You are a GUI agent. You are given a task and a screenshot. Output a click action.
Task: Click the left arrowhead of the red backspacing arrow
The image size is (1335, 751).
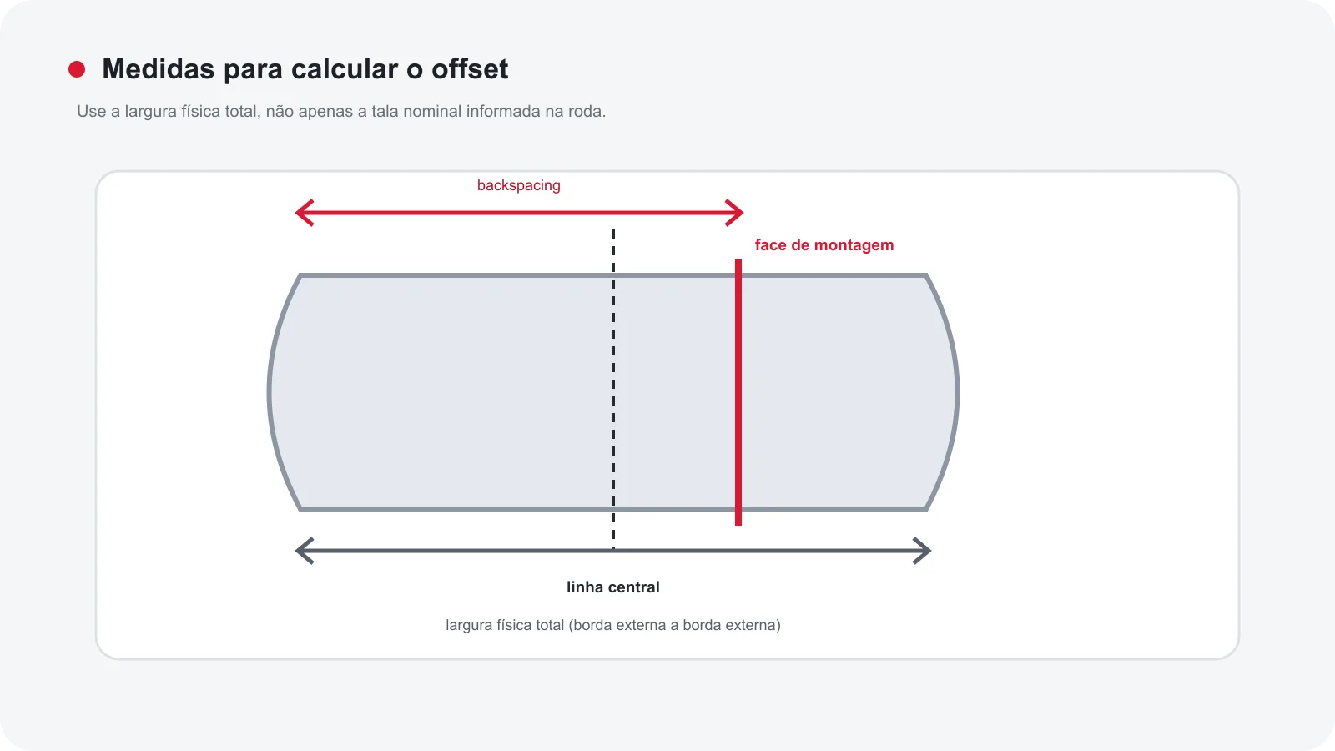304,213
